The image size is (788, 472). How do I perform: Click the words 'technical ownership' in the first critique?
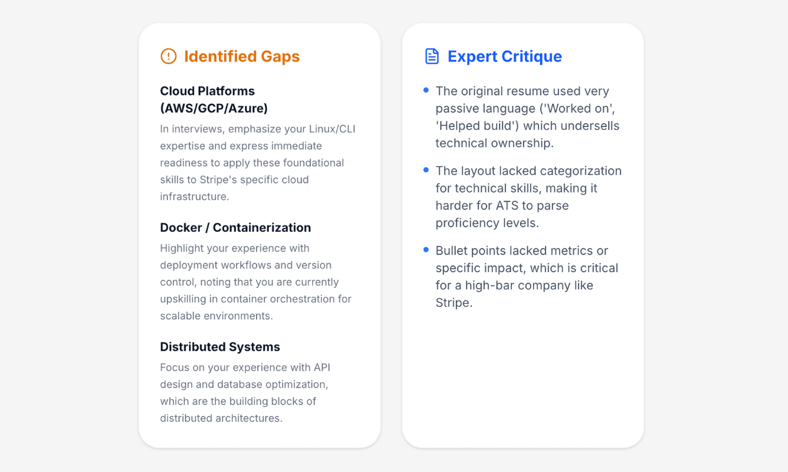[494, 143]
